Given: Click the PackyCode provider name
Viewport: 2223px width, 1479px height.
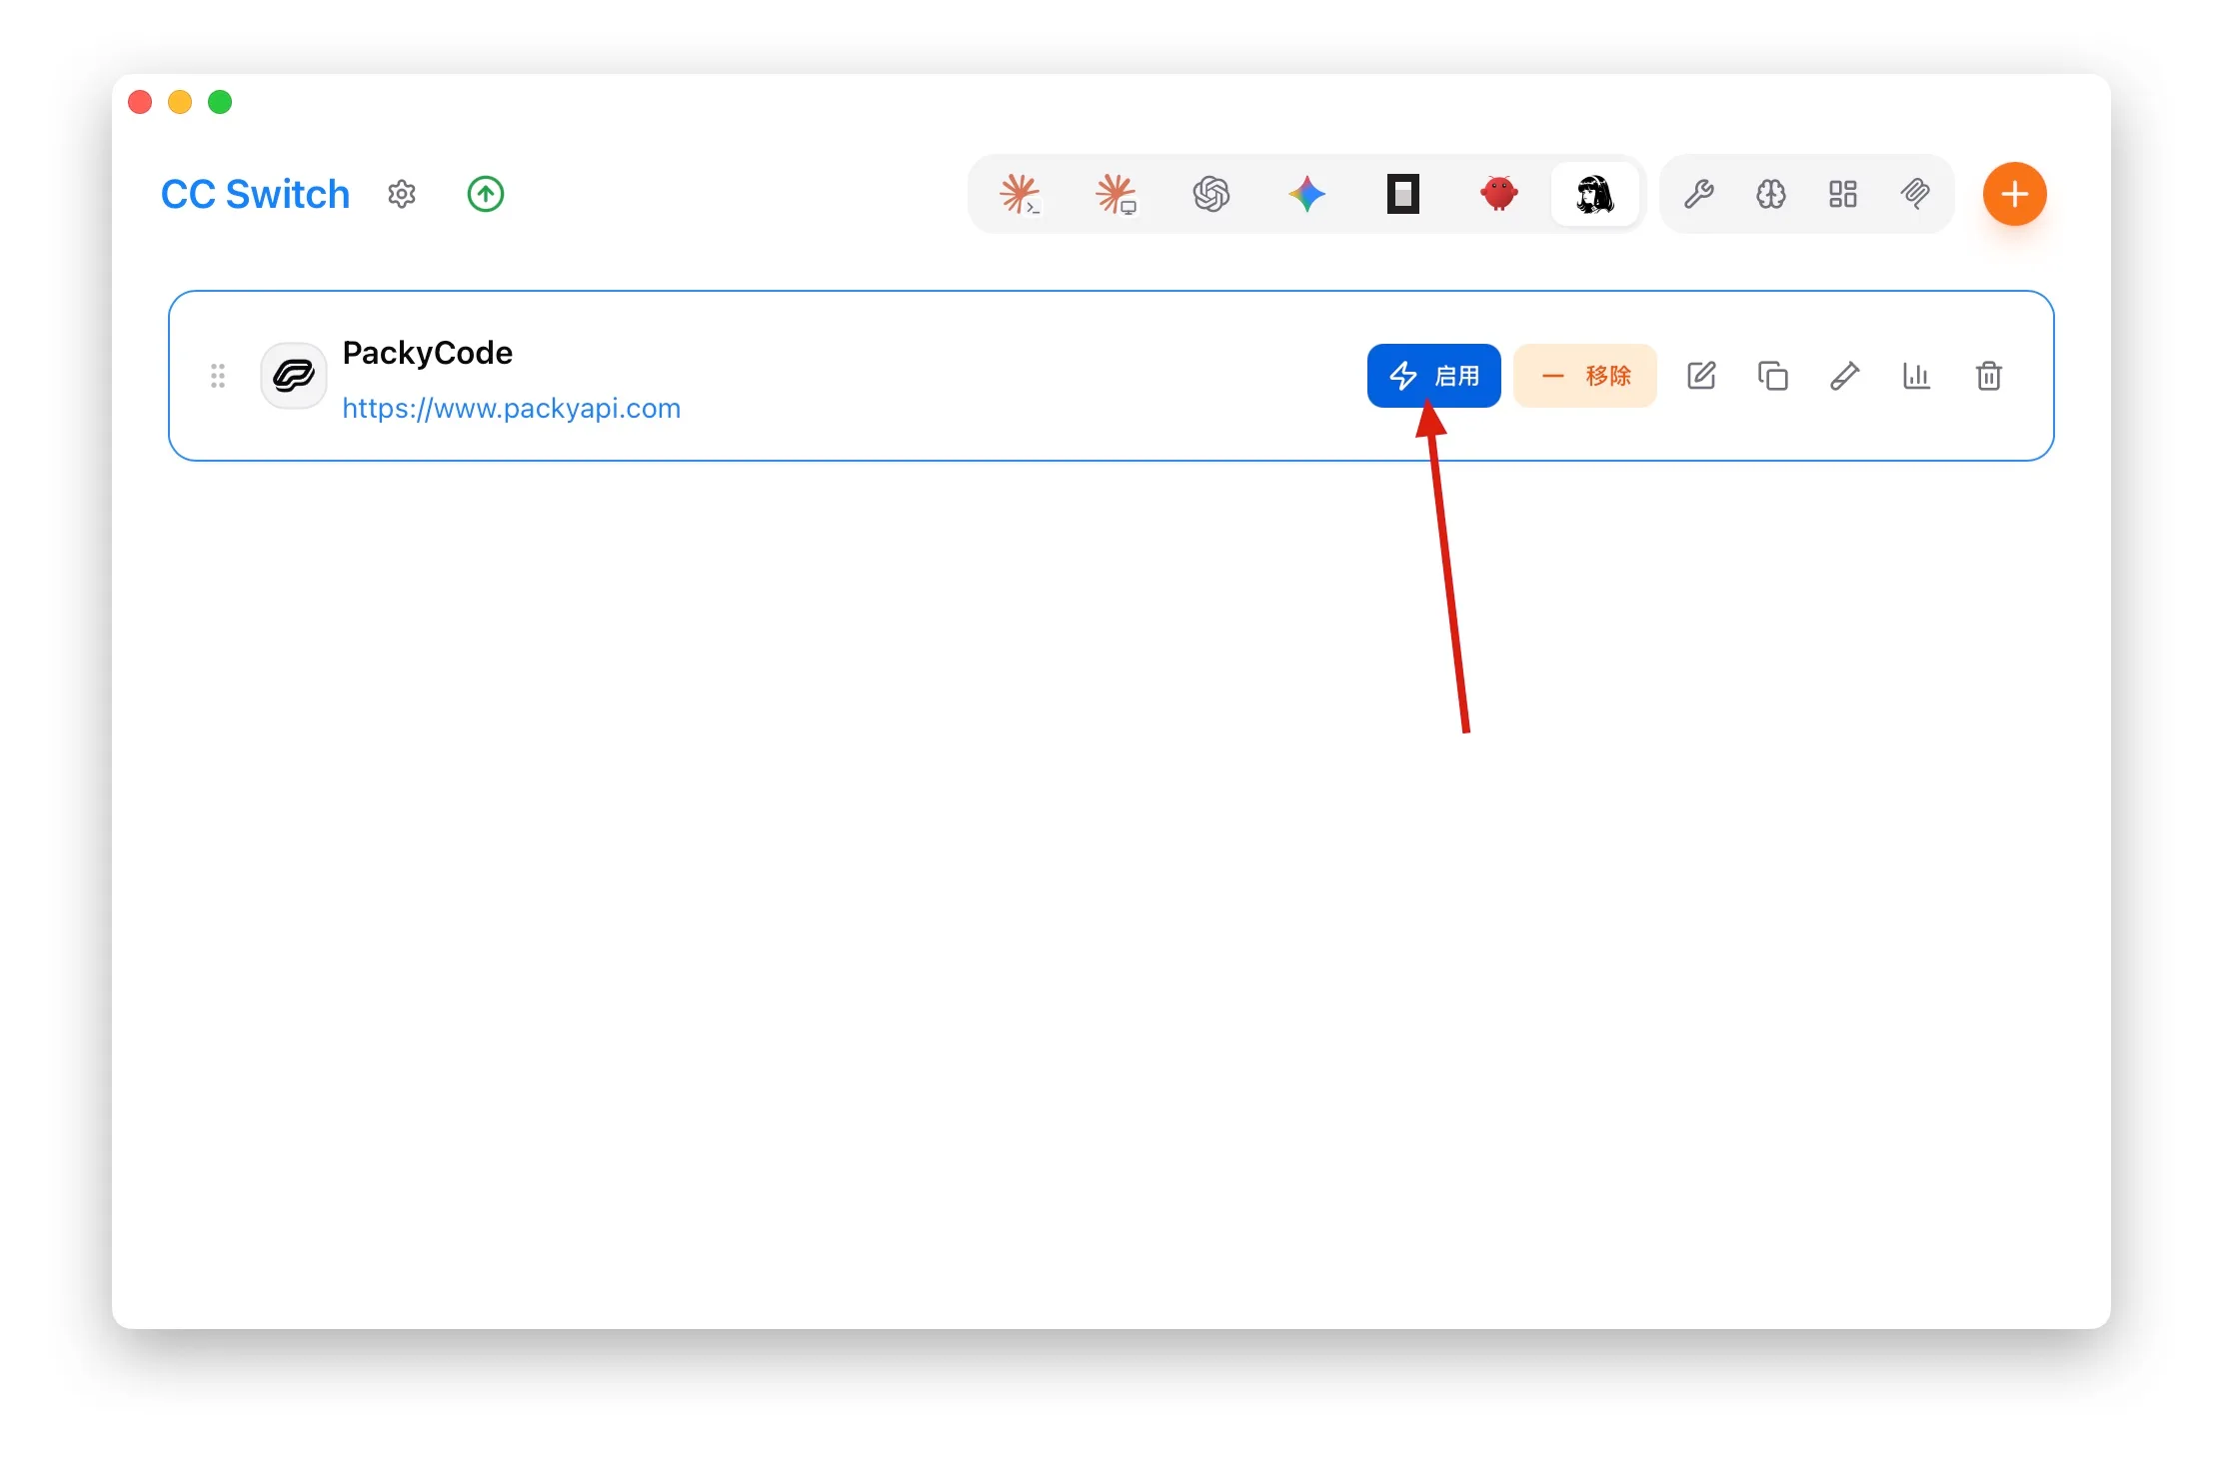Looking at the screenshot, I should (x=428, y=353).
